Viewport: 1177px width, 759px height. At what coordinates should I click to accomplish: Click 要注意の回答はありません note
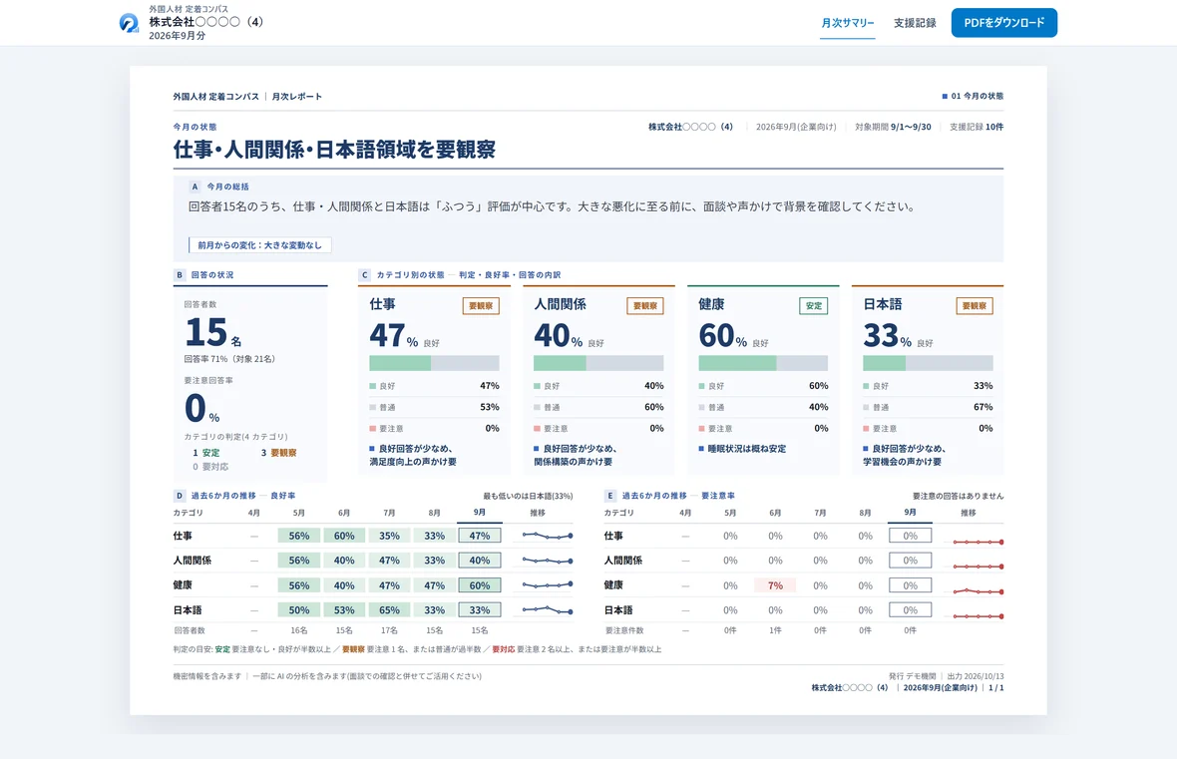click(x=958, y=497)
